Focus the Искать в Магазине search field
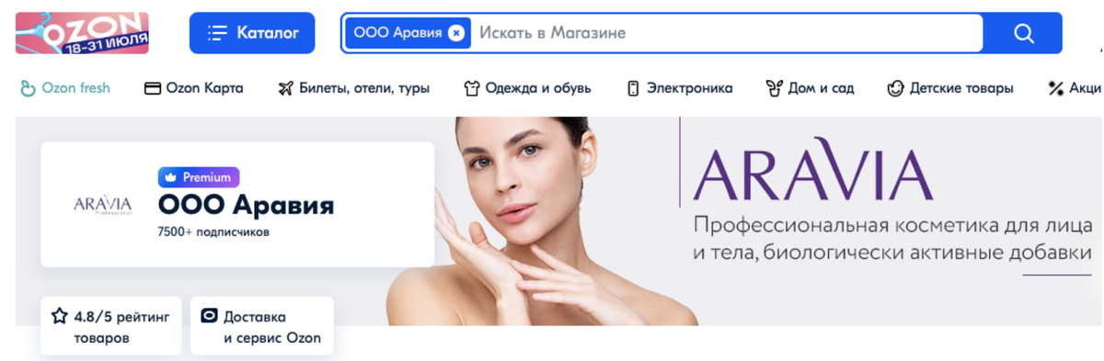Screen dimensions: 1104x361 [x=727, y=33]
